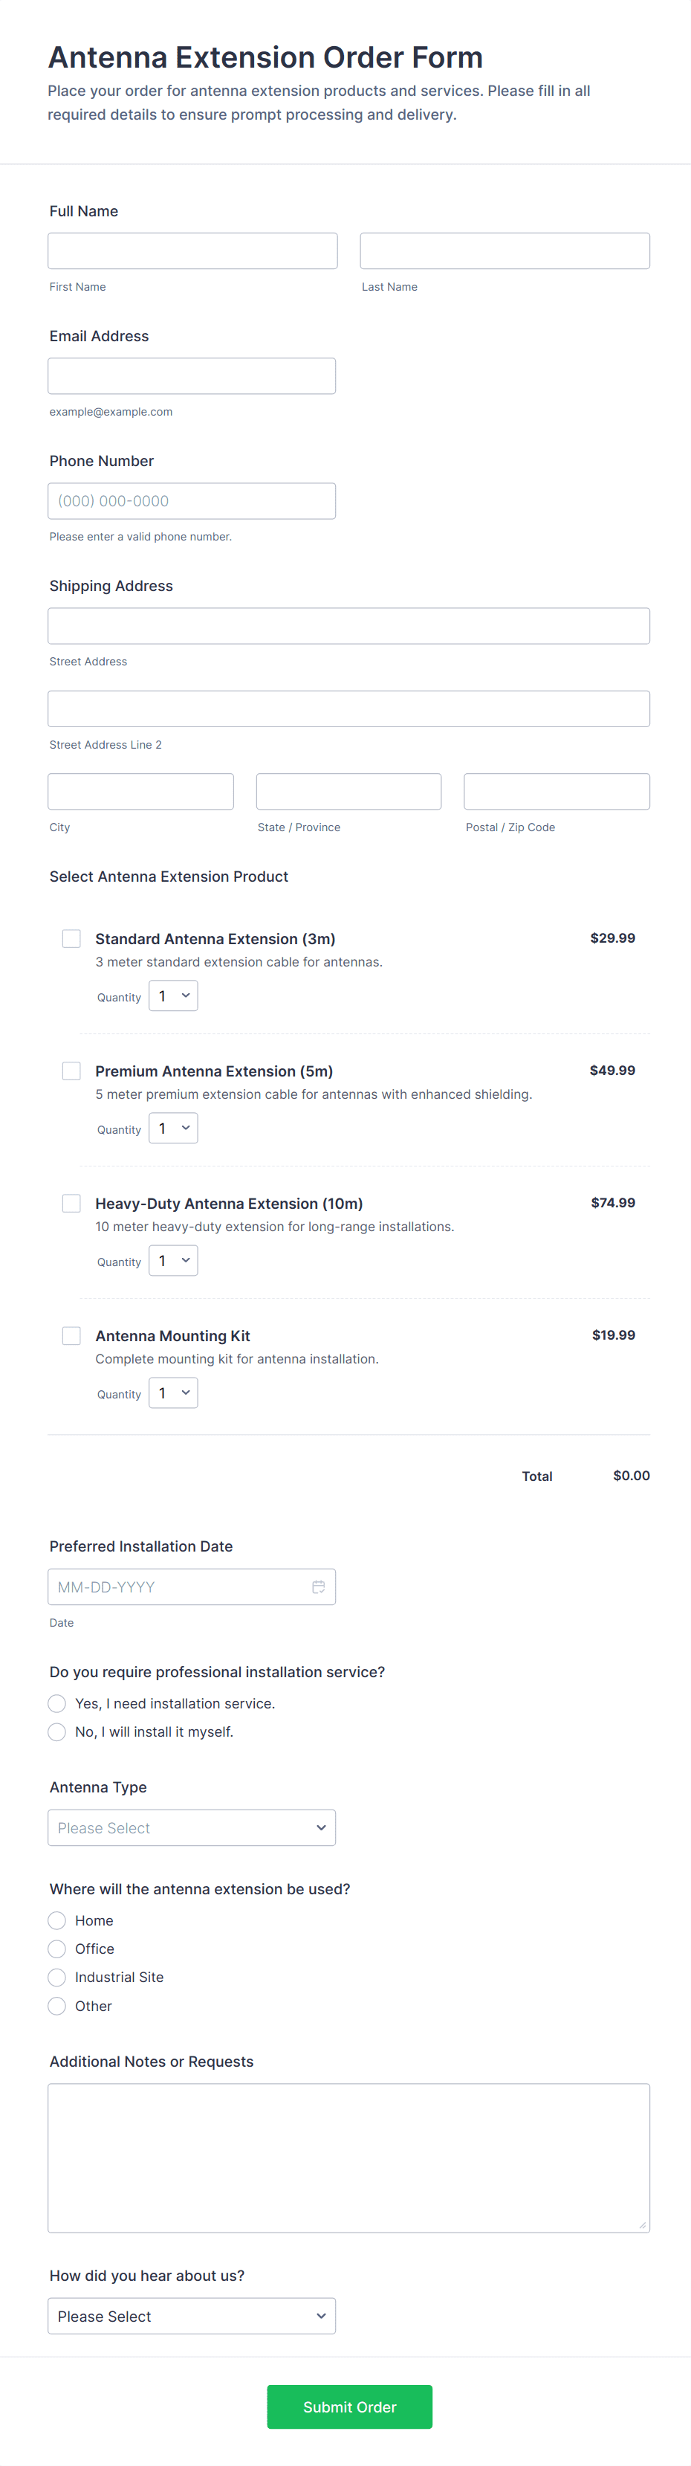Click the Phone Number input box

click(x=192, y=502)
